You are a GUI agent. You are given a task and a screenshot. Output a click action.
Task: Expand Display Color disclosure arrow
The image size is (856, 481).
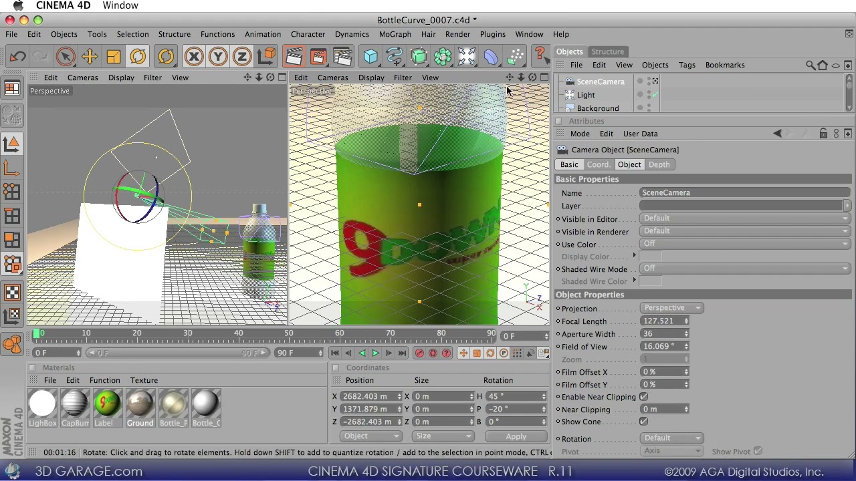tap(634, 256)
